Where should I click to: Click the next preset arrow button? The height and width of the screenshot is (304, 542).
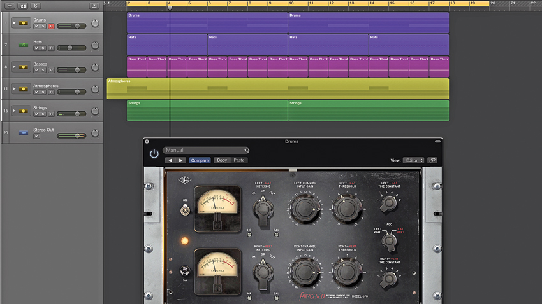coord(181,160)
